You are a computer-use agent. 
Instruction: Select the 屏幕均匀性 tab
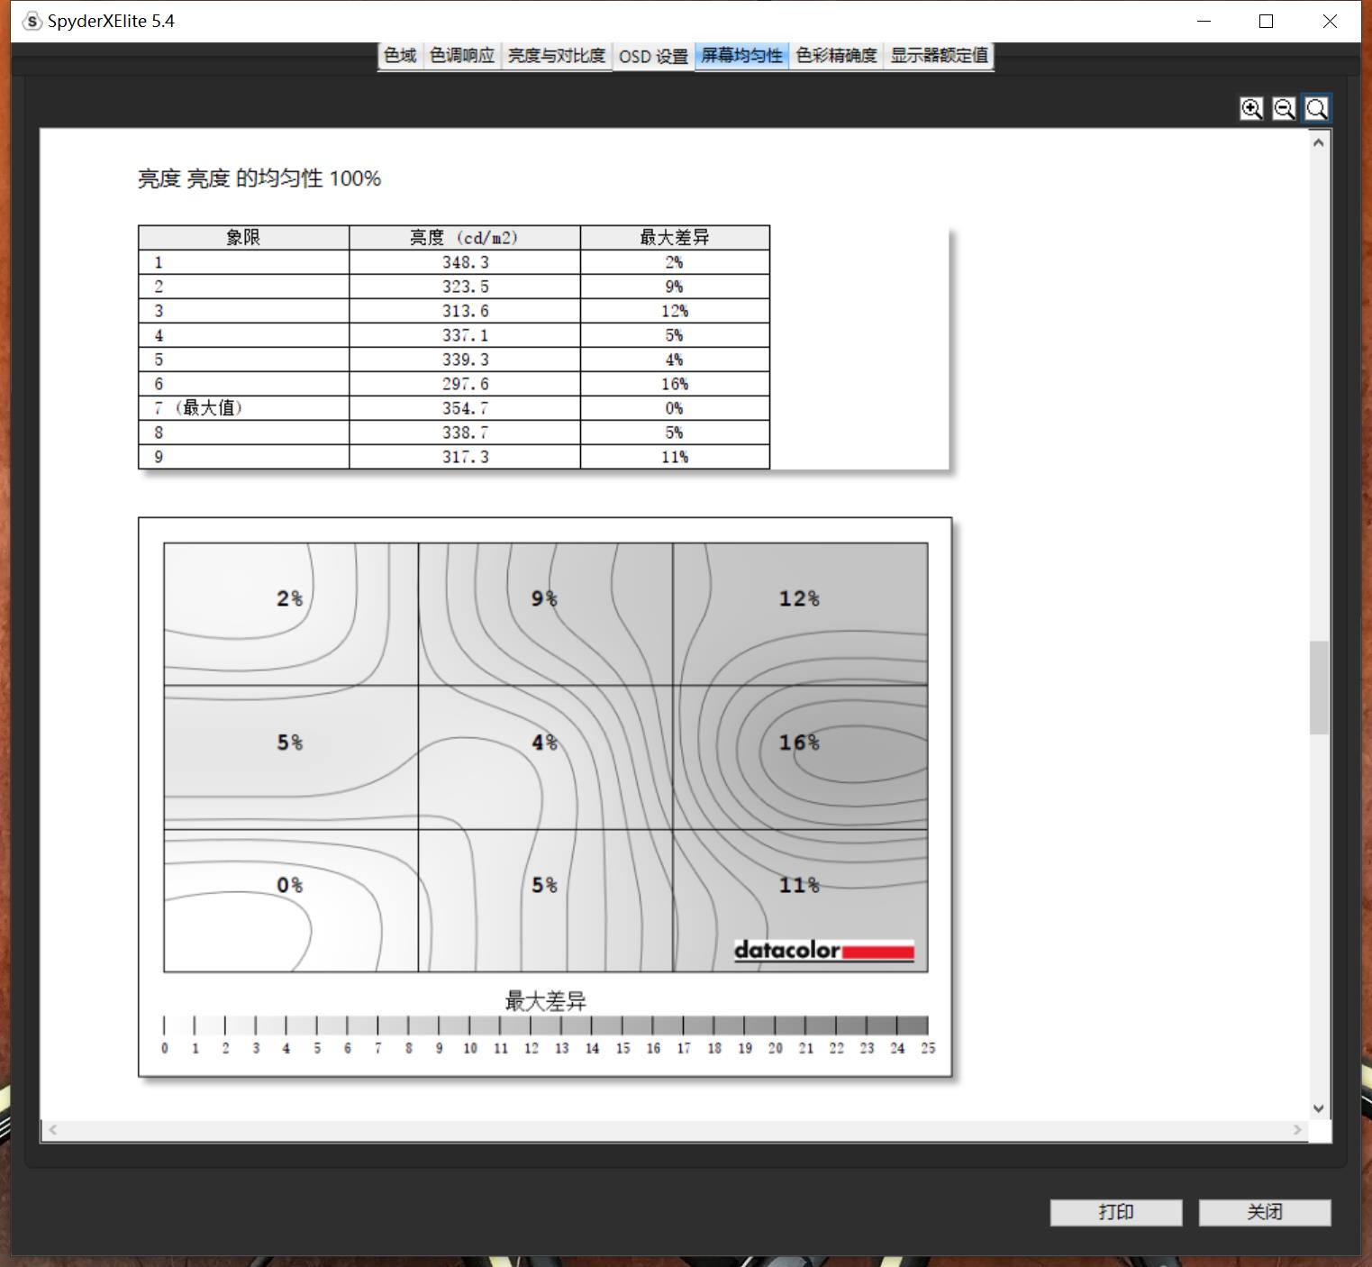coord(741,56)
